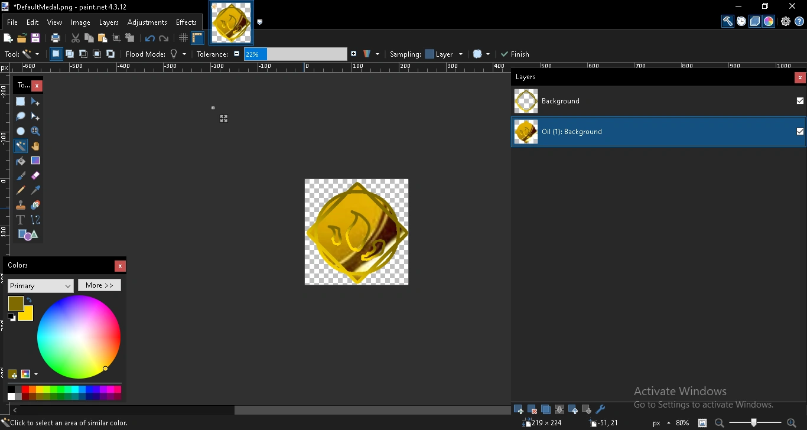Open the Tool chooser dropdown
This screenshot has width=807, height=430.
(31, 54)
